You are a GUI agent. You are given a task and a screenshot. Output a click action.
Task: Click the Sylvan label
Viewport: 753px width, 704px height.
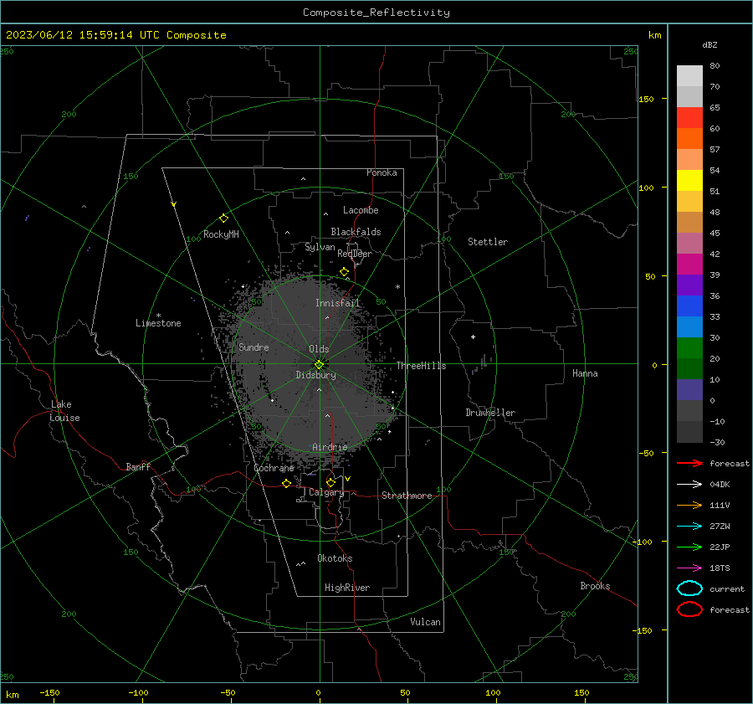320,247
